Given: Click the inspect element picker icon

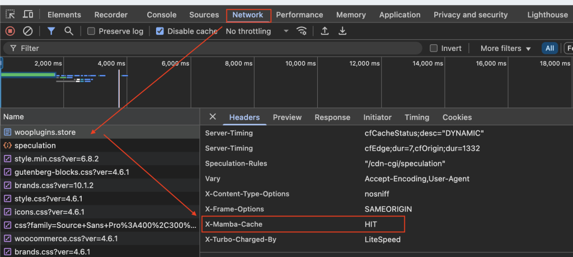Looking at the screenshot, I should pyautogui.click(x=11, y=15).
